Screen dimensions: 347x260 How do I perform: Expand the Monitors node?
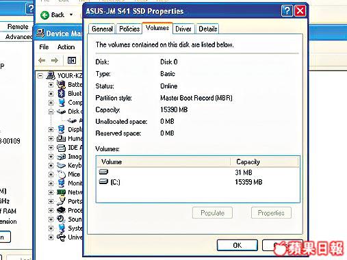tap(51, 183)
